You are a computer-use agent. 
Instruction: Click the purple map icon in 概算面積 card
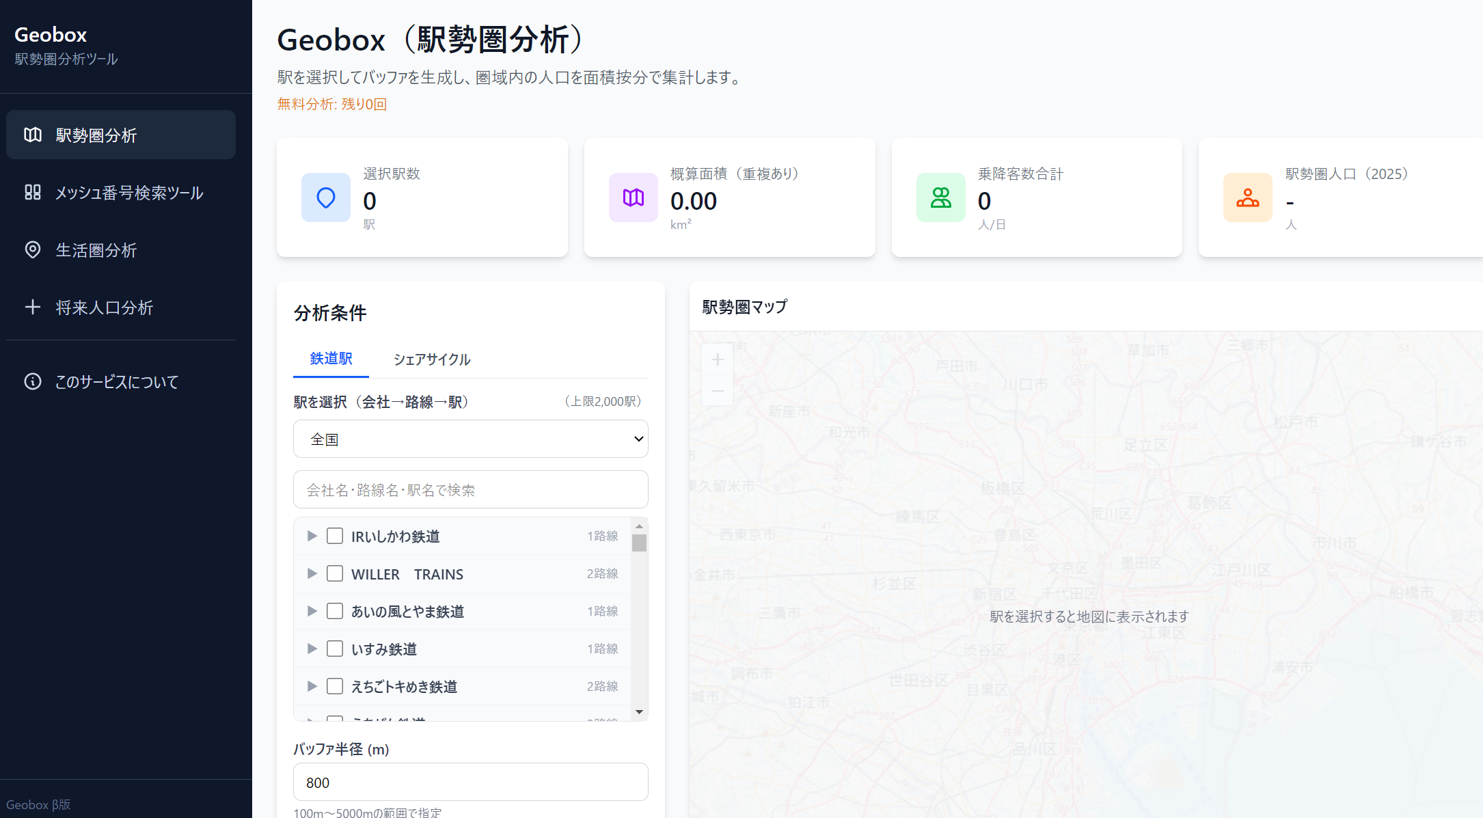tap(634, 197)
